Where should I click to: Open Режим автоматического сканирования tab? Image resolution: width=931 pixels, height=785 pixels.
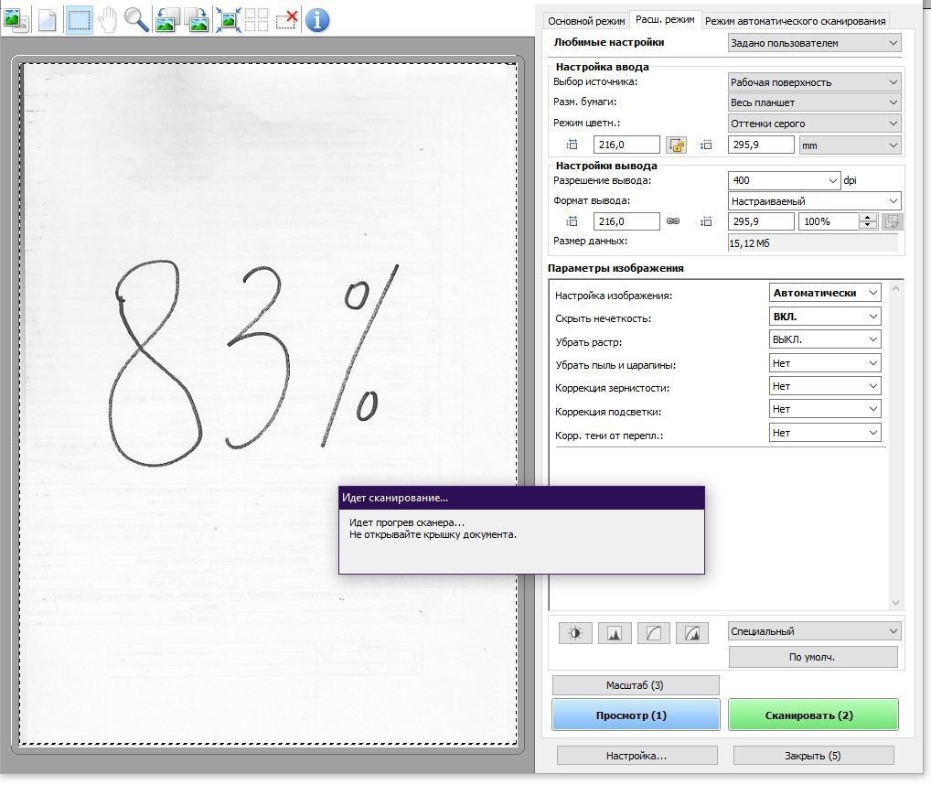coord(795,21)
